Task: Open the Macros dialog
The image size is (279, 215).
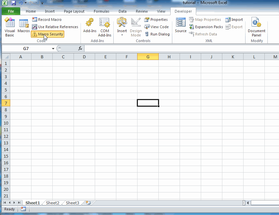Action: 24,26
